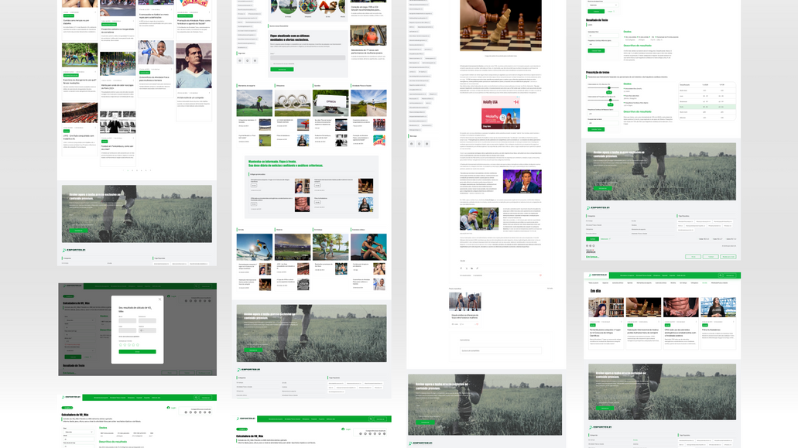The image size is (798, 448).
Task: Open the dropdown inside the dark calculator form
Action: coord(80,320)
